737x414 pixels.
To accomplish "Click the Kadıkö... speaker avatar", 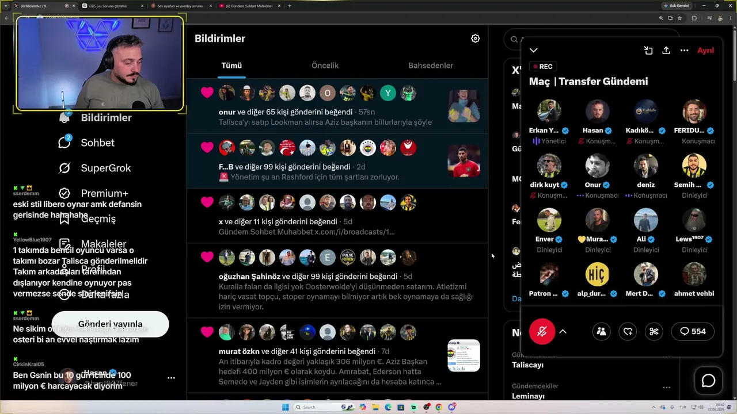I will pyautogui.click(x=646, y=112).
